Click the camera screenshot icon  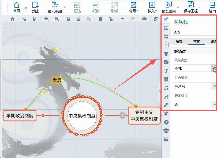click(x=144, y=19)
